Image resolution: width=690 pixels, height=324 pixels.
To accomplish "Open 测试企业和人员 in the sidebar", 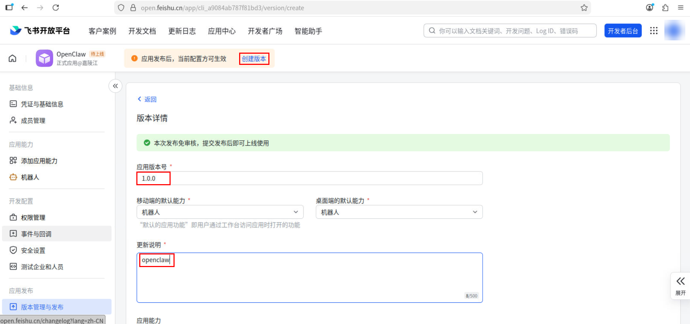I will pos(57,267).
